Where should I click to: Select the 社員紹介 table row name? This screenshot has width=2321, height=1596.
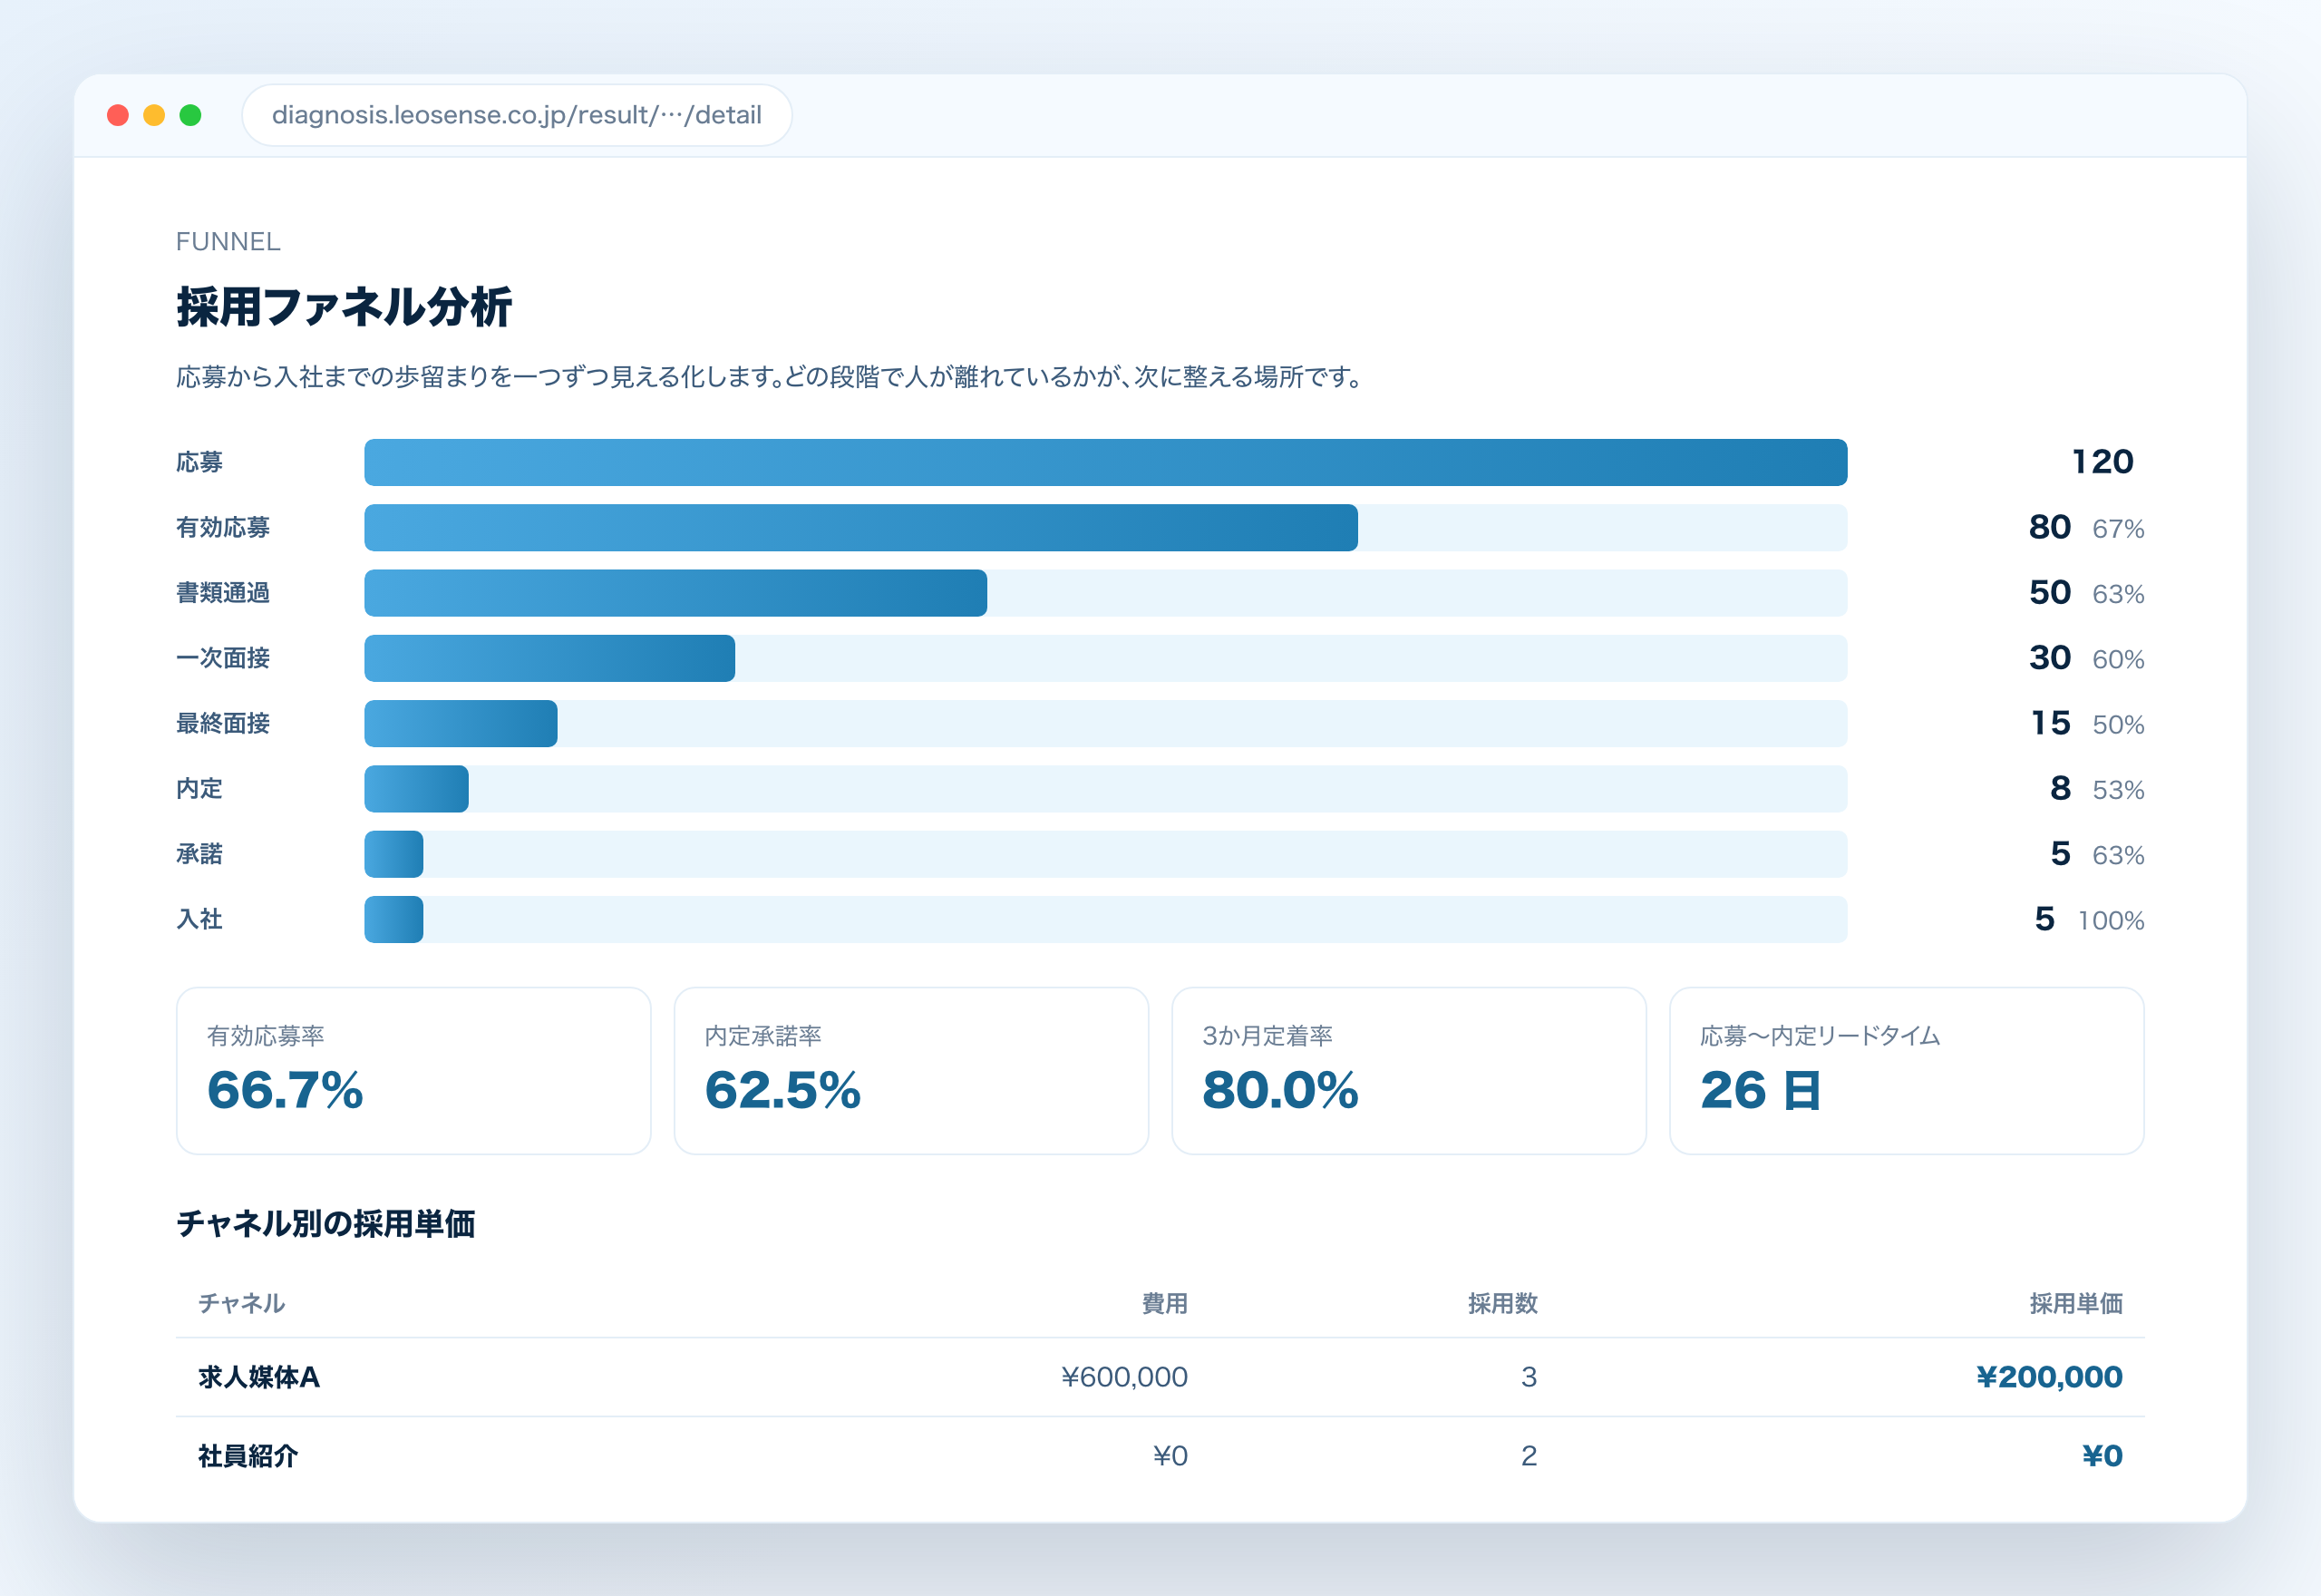click(248, 1456)
